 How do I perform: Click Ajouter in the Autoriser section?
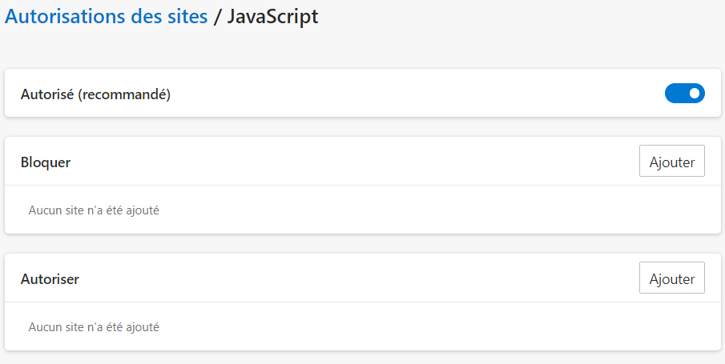pyautogui.click(x=671, y=278)
